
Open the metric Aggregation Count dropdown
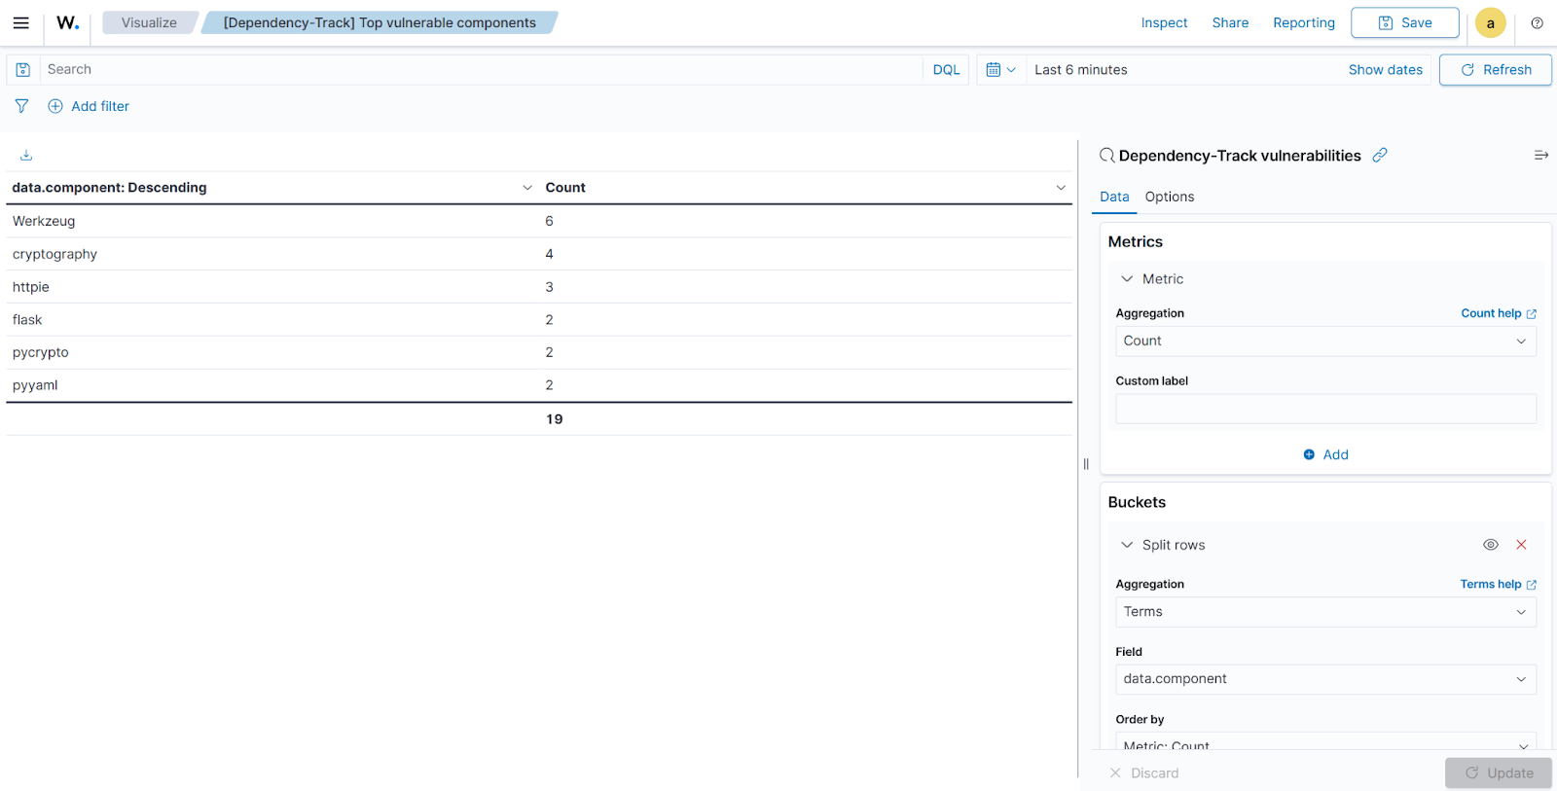click(1325, 342)
